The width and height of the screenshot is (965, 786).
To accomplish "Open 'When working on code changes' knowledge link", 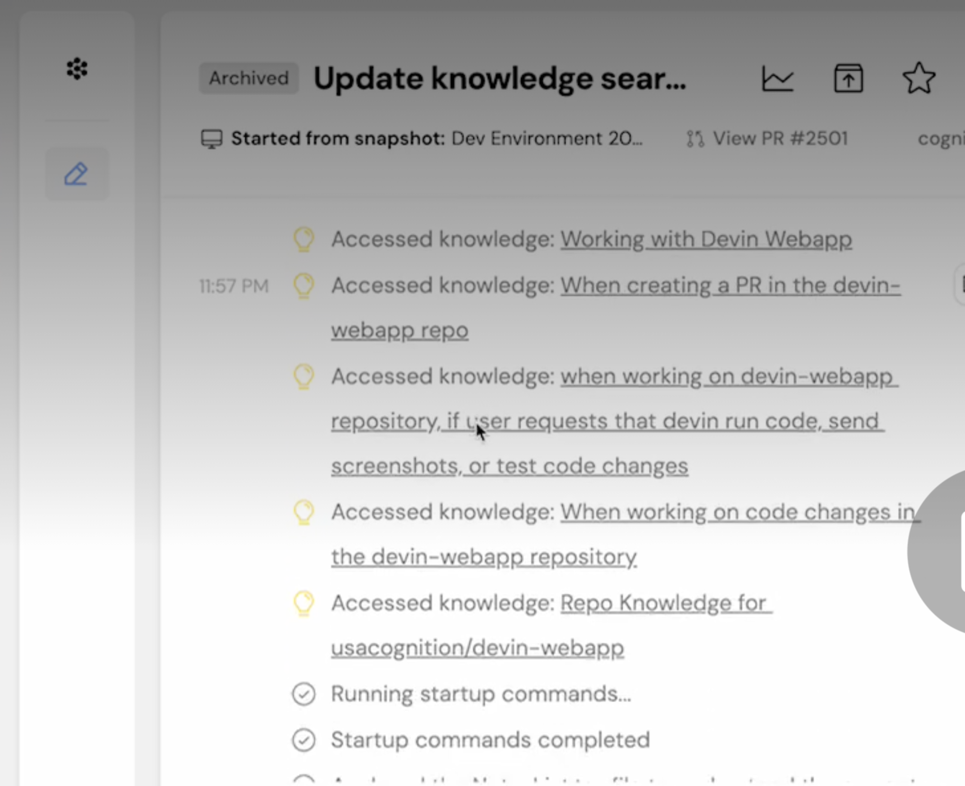I will [626, 534].
